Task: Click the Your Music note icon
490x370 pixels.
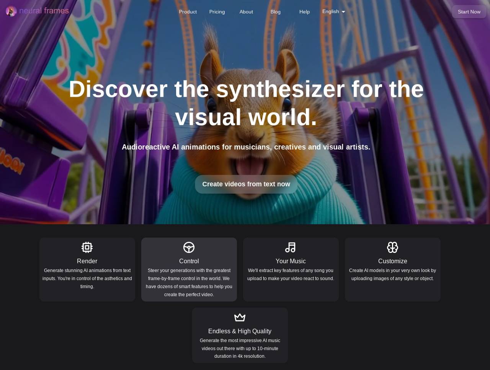Action: pos(291,248)
